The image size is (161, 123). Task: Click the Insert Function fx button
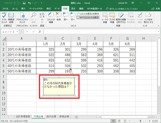click(40, 32)
